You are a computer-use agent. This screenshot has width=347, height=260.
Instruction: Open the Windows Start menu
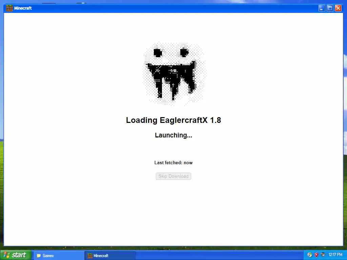[x=16, y=255]
